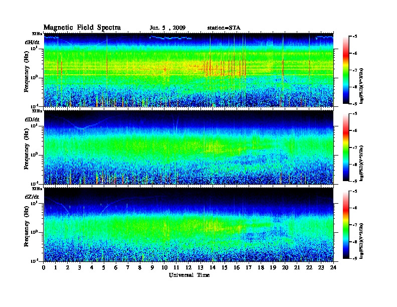Click the "Jun. 5 , 2009" date text

coord(167,28)
